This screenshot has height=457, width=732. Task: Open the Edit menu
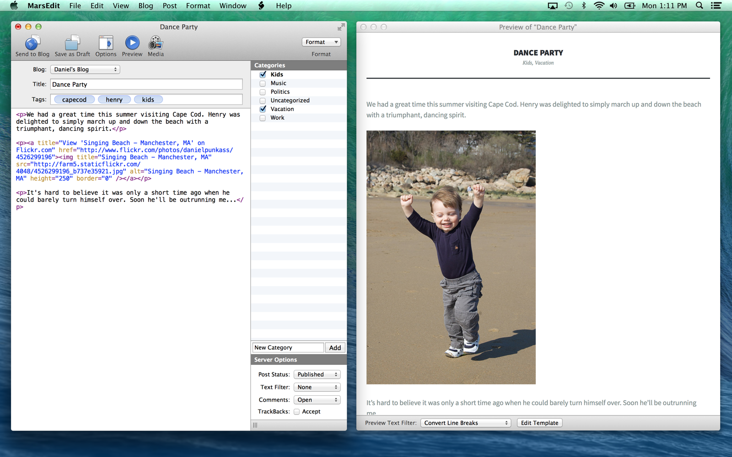[x=97, y=5]
